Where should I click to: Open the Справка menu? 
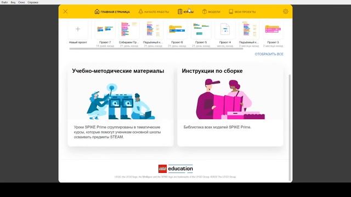coord(33,2)
